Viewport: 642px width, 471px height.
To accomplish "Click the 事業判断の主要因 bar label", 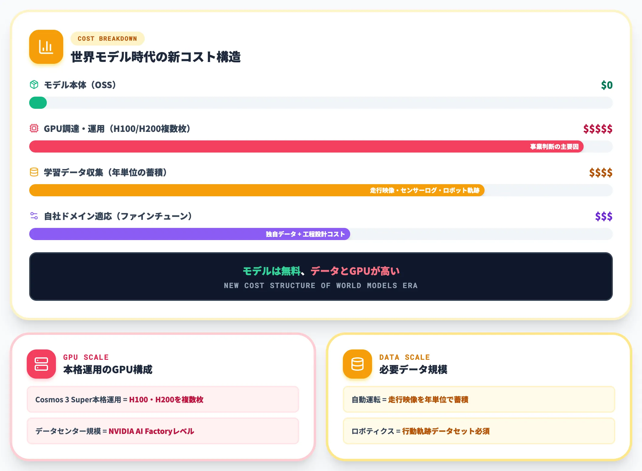I will pyautogui.click(x=554, y=147).
